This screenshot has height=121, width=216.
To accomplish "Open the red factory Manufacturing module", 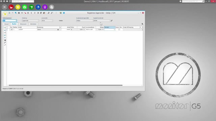I will [11, 7].
